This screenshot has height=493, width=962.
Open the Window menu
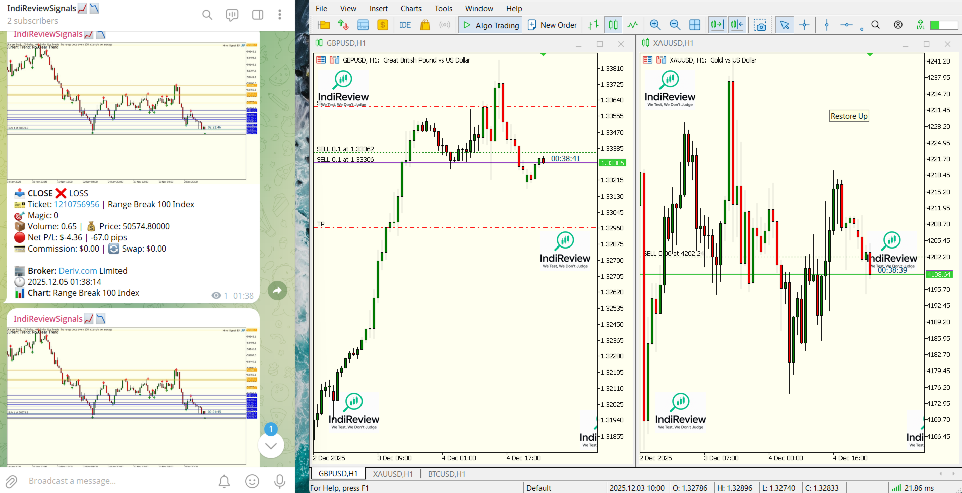479,8
